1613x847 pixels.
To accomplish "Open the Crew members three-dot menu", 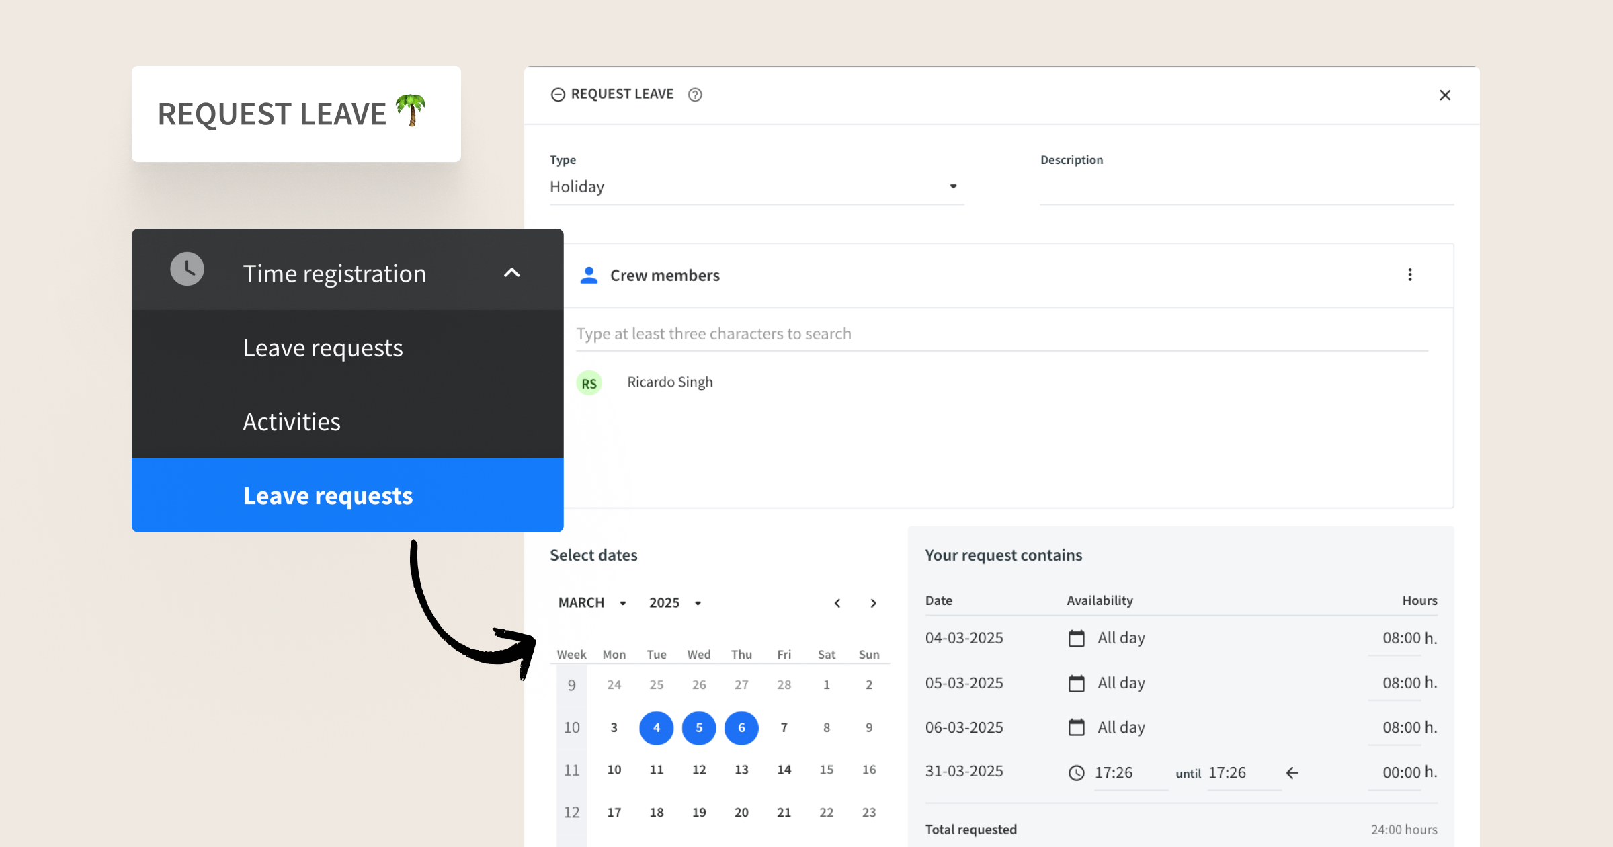I will click(1409, 275).
